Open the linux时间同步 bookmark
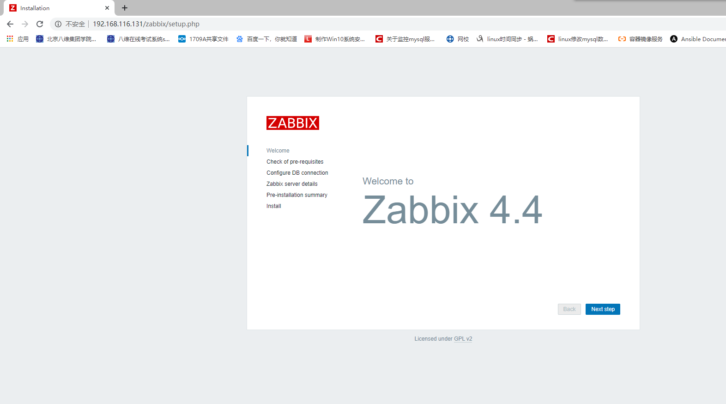 click(x=507, y=39)
